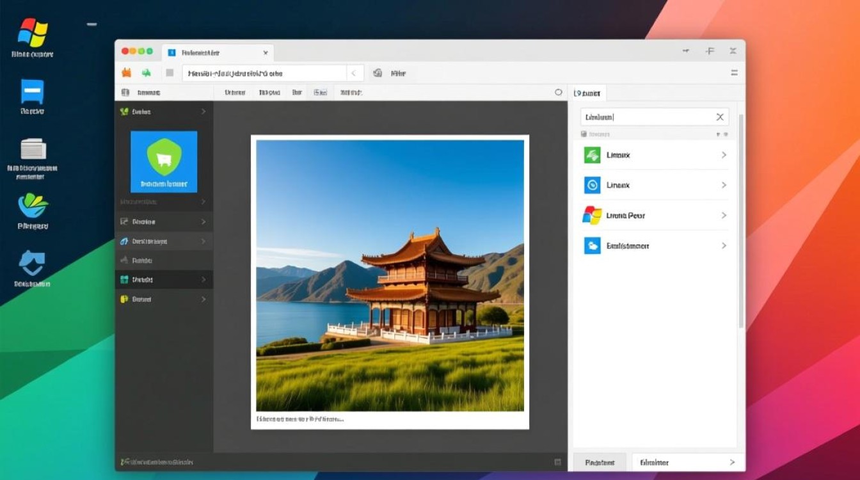Image resolution: width=860 pixels, height=480 pixels.
Task: Click the small circle icon above the right panel
Action: [x=558, y=92]
